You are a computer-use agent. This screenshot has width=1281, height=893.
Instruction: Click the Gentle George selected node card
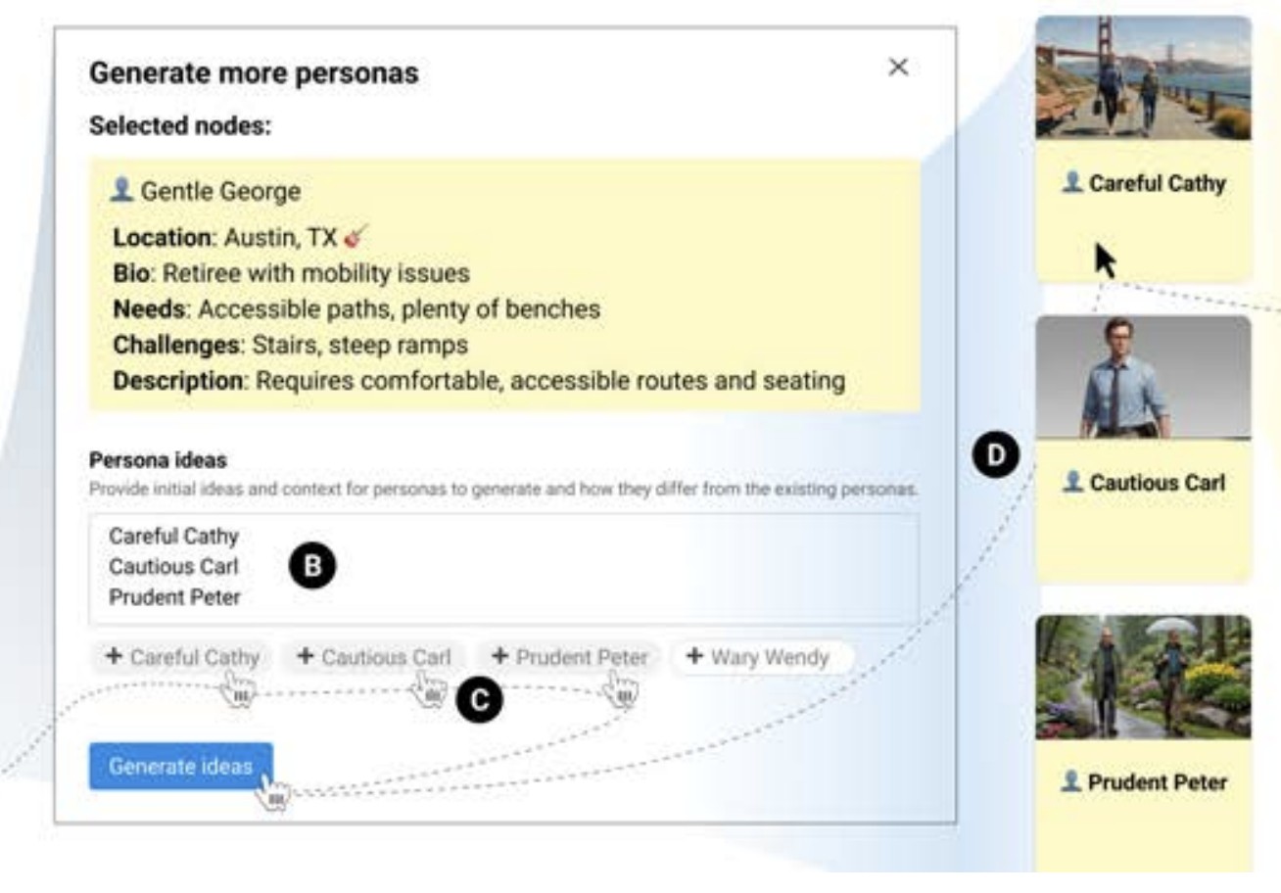(504, 284)
